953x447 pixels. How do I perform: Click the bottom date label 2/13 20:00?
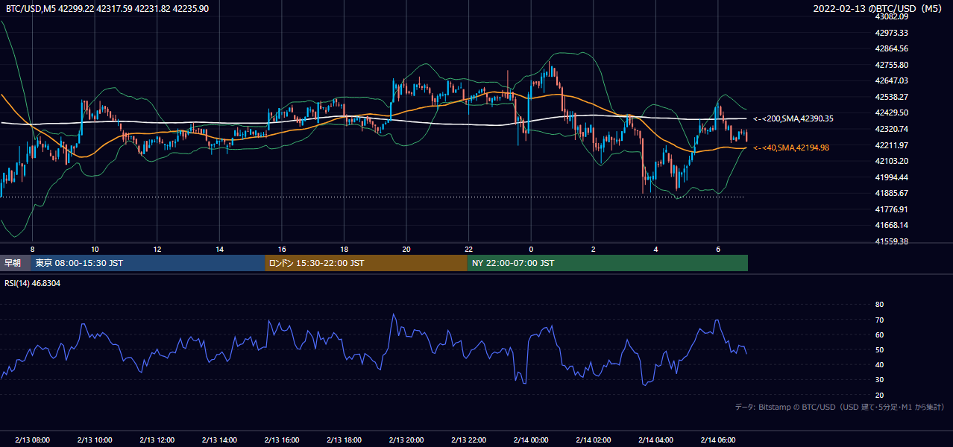[406, 440]
